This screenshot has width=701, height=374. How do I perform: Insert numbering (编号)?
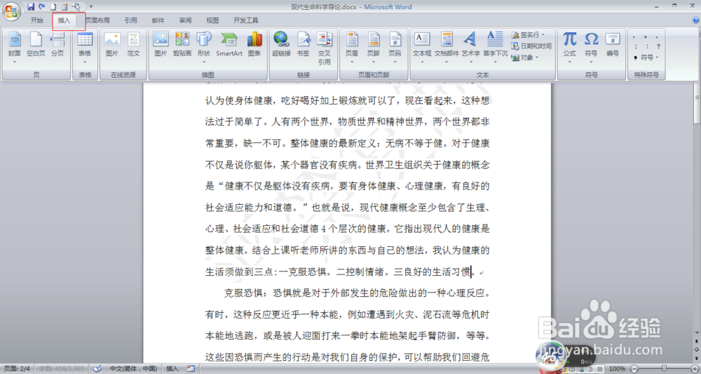[x=613, y=45]
